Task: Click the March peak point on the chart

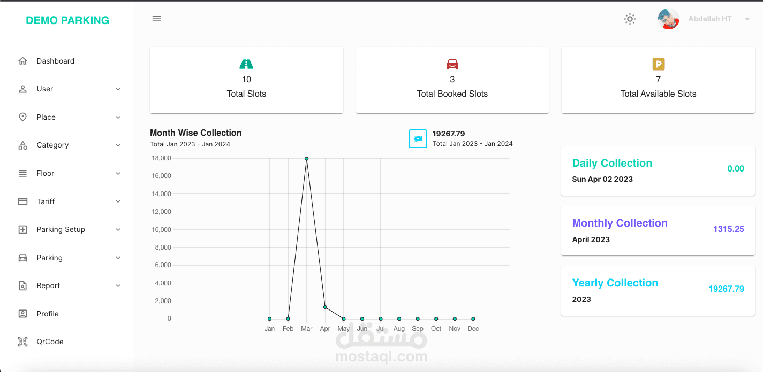Action: (306, 158)
